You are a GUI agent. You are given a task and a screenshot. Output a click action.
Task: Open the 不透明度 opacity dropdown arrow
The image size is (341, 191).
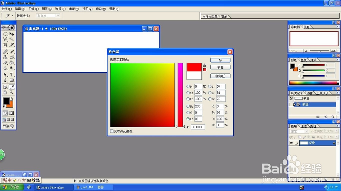[337, 131]
